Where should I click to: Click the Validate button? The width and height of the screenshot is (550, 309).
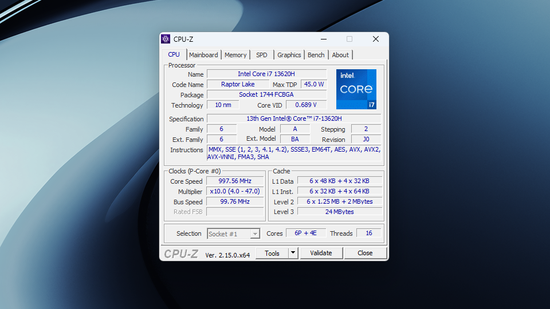pyautogui.click(x=321, y=253)
